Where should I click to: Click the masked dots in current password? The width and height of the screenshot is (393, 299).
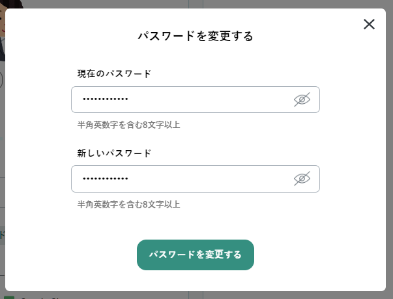click(x=106, y=99)
